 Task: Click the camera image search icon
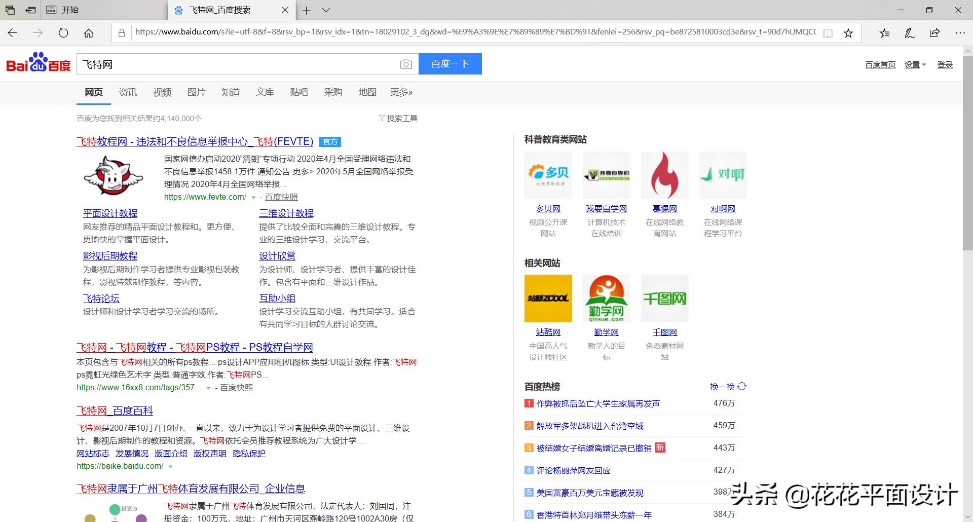[406, 64]
